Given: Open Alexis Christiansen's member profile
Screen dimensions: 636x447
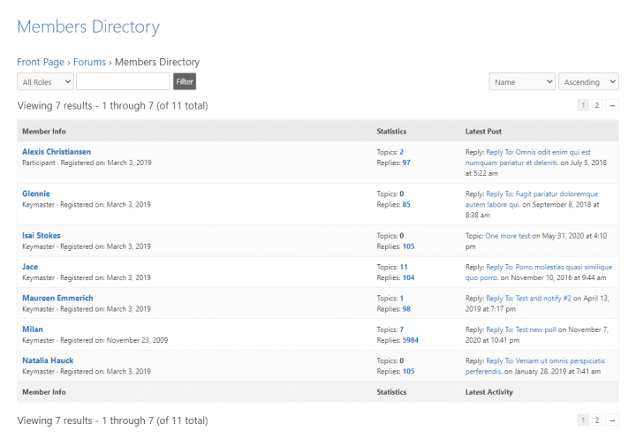Looking at the screenshot, I should click(x=57, y=152).
